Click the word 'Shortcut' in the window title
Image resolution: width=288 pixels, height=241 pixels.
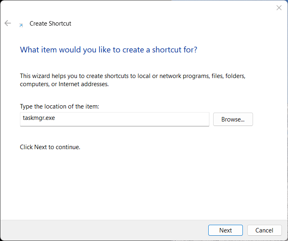click(x=60, y=24)
